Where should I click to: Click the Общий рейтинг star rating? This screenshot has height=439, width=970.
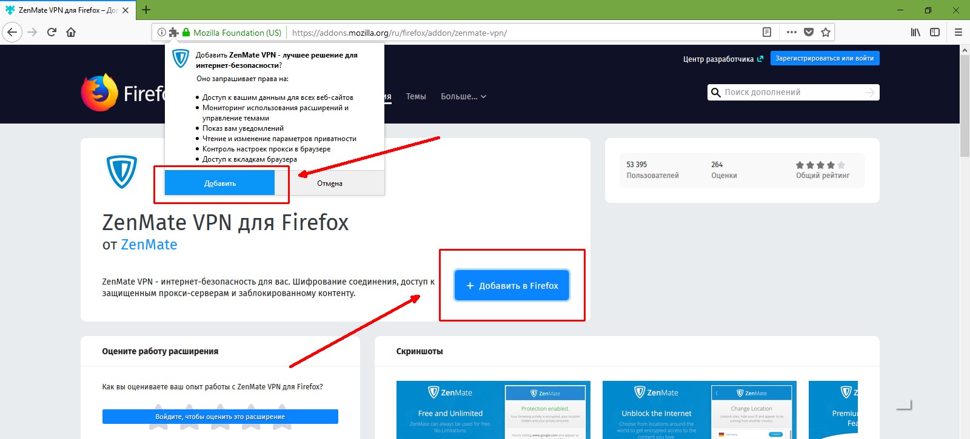pyautogui.click(x=823, y=170)
